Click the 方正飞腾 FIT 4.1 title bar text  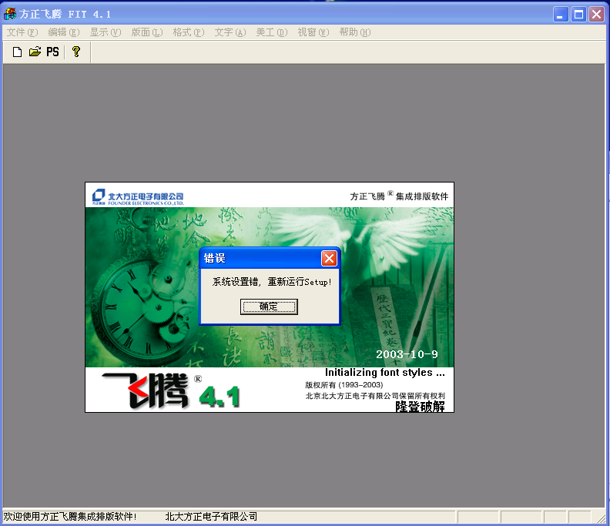(x=65, y=15)
